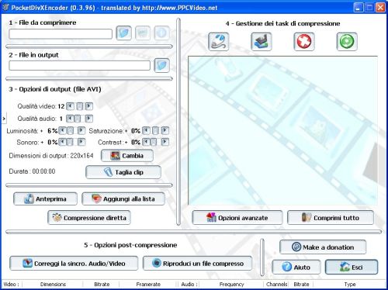Decrease Contrast percentage

coord(146,142)
